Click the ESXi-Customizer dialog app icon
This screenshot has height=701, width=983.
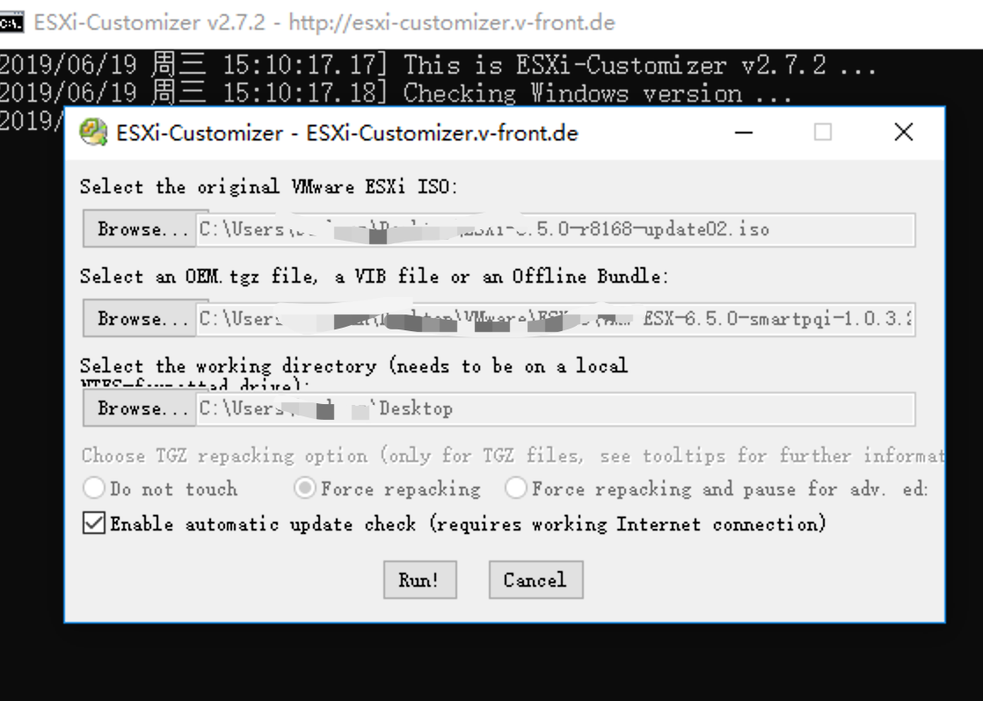click(x=93, y=132)
